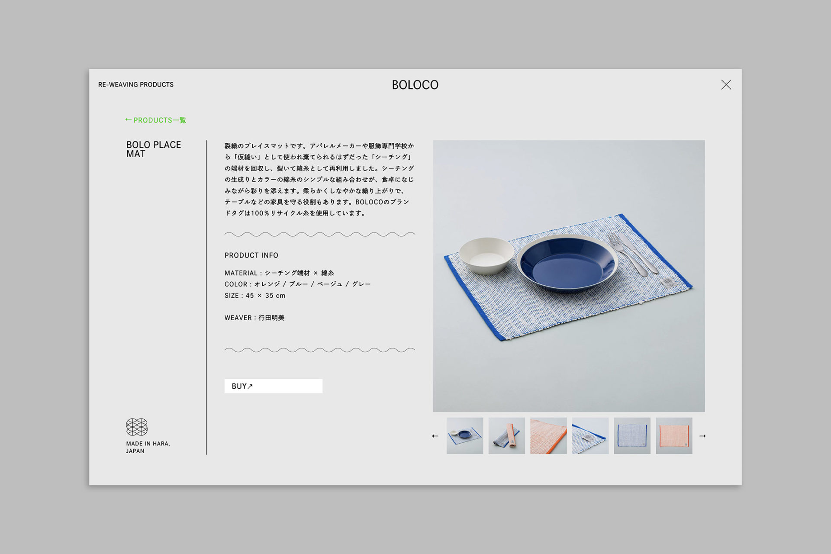Image resolution: width=831 pixels, height=554 pixels.
Task: Click the BOLOCO logo at top center
Action: [415, 85]
